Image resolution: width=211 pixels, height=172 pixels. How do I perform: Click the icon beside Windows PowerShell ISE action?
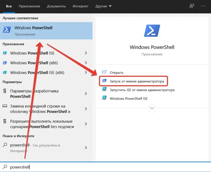coord(104,98)
